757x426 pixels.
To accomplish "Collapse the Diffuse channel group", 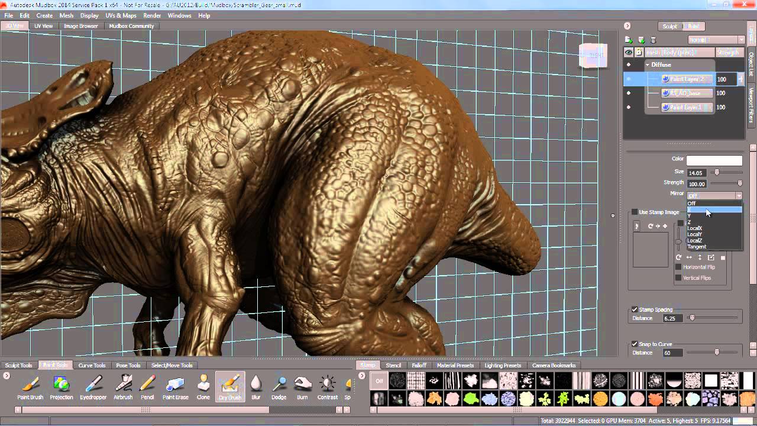I will tap(647, 64).
